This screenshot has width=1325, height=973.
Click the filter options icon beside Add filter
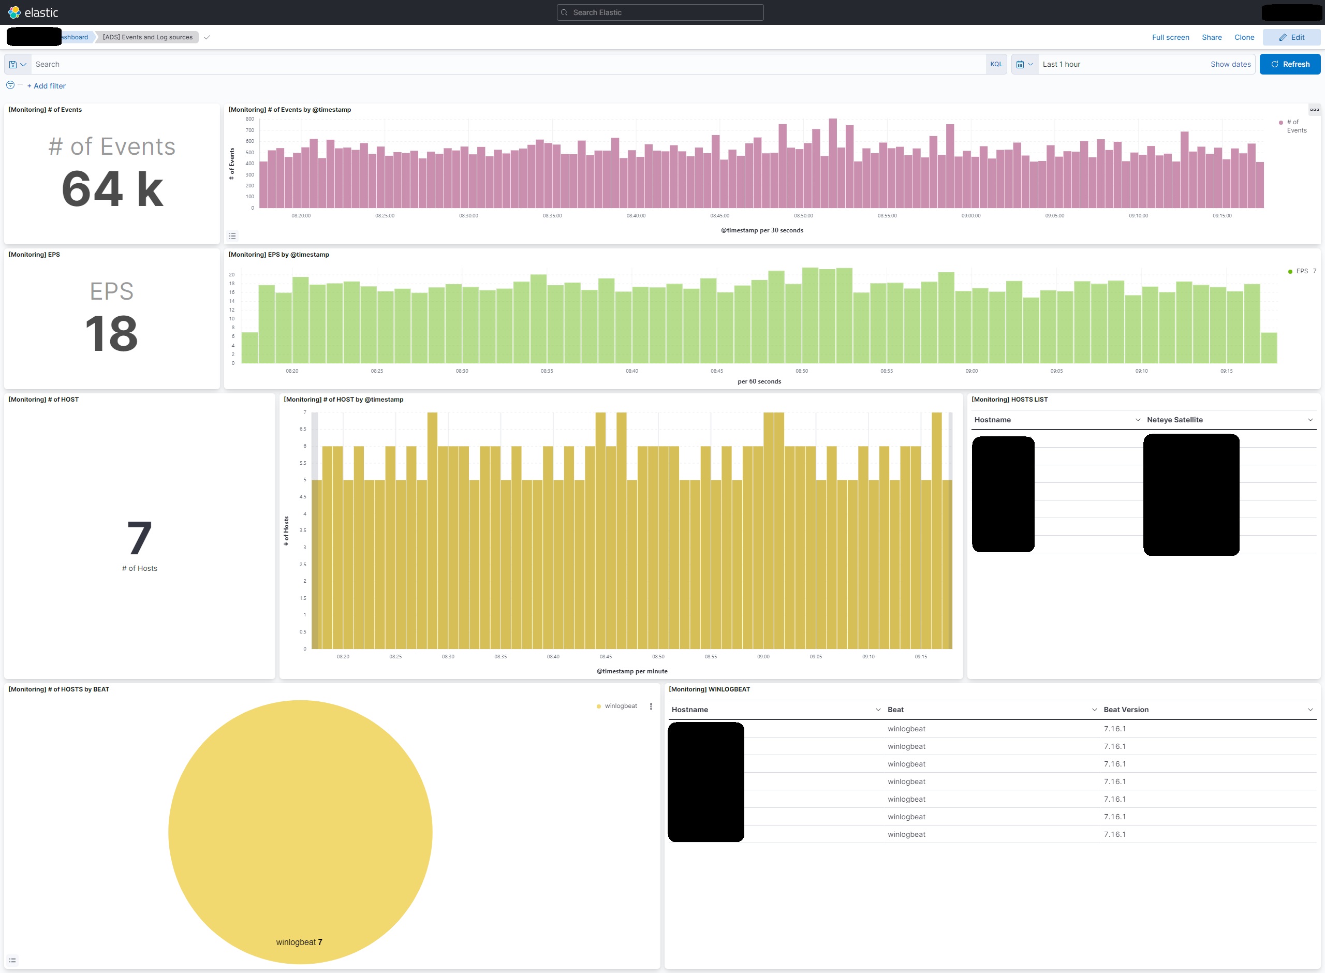pos(10,85)
